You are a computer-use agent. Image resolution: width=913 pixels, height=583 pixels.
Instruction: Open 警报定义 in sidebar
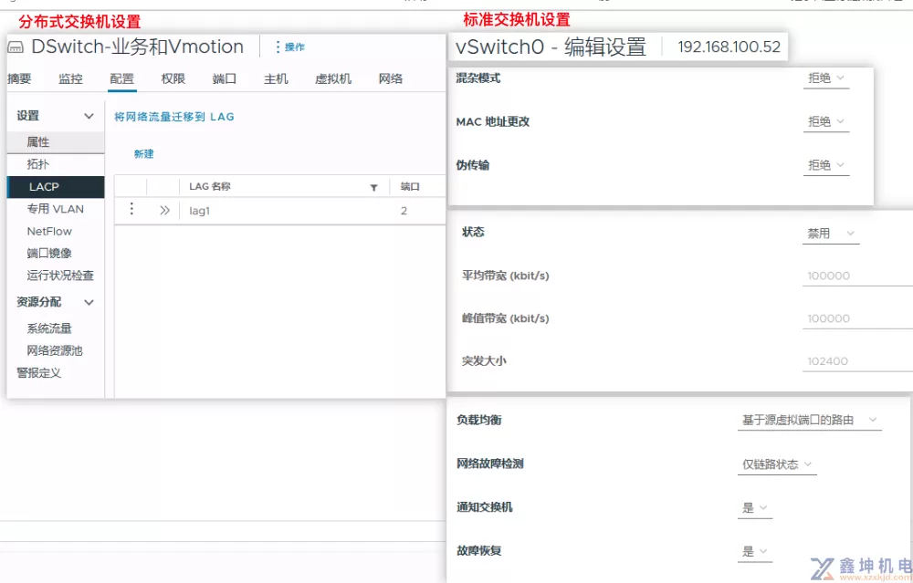tap(38, 372)
